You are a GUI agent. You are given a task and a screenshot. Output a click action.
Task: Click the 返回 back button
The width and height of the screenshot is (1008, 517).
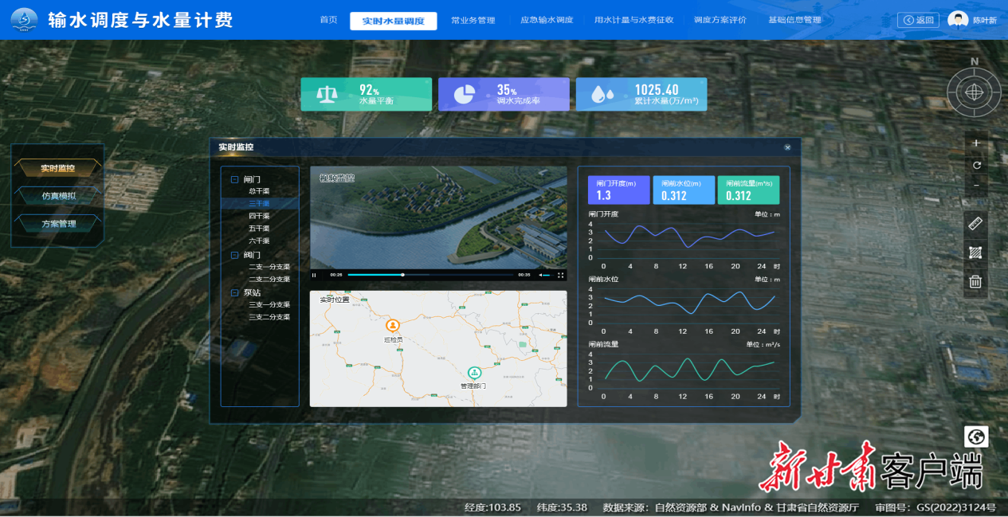click(918, 20)
